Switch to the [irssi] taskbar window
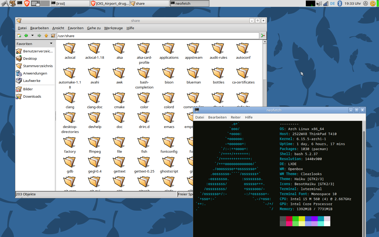This screenshot has height=237, width=379. click(70, 3)
